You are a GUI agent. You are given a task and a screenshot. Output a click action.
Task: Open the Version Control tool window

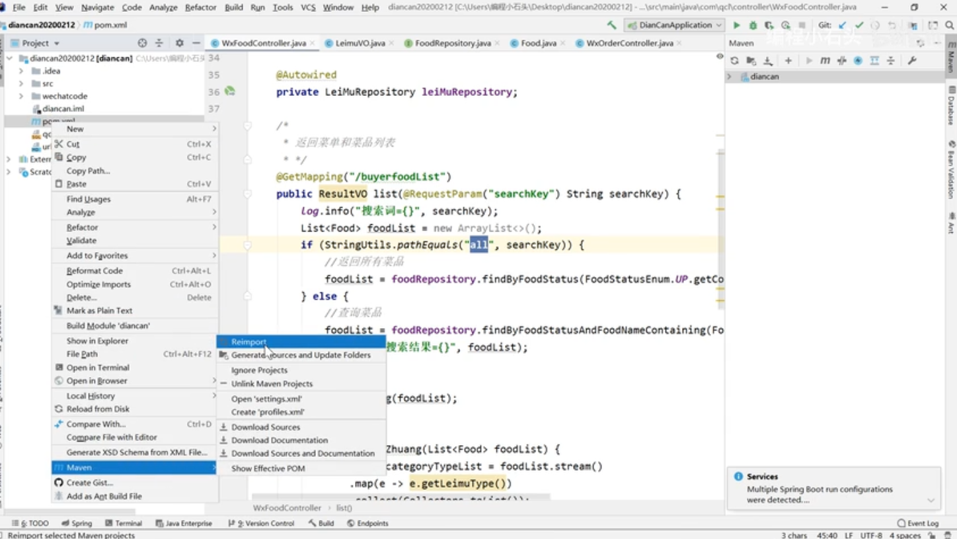261,523
